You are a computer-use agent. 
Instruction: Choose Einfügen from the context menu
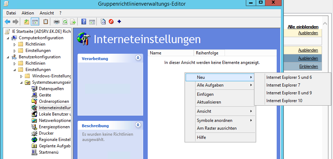click(x=220, y=94)
